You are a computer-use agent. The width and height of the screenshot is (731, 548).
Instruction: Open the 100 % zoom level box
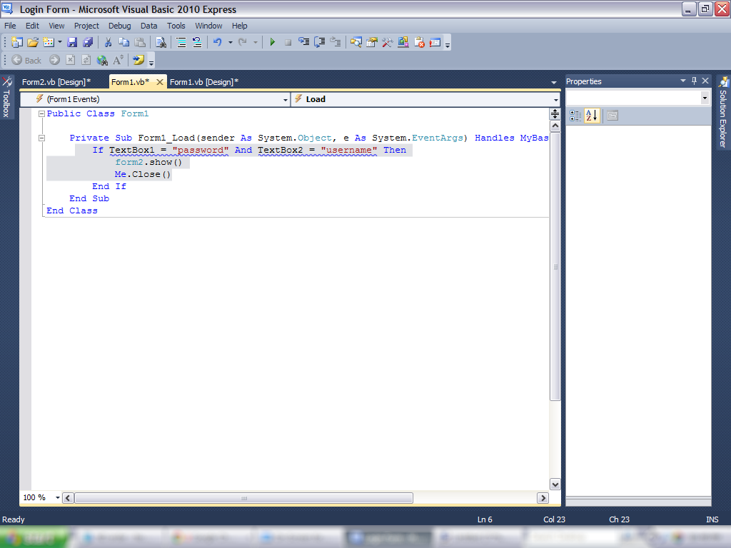(x=34, y=497)
